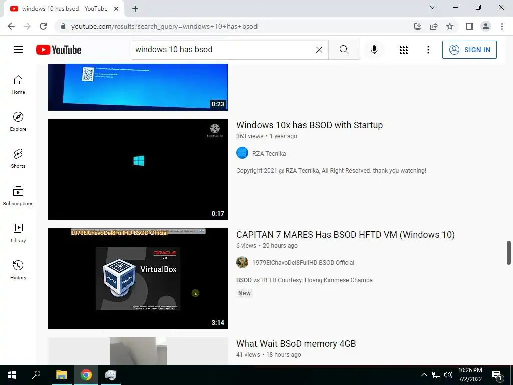
Task: Open Subscriptions in sidebar
Action: (x=18, y=196)
